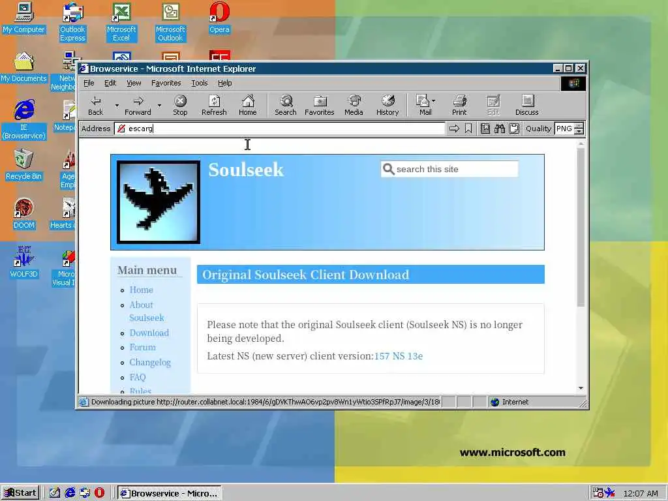668x501 pixels.
Task: Click the binoculars find icon
Action: point(500,129)
